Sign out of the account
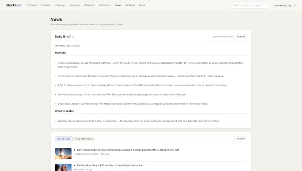Viewport: 302px width, 171px height. pyautogui.click(x=292, y=5)
